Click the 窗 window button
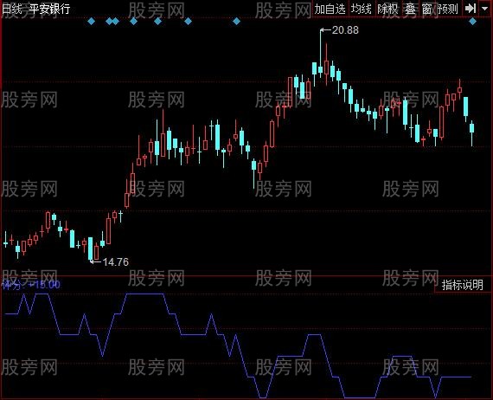Image resolution: width=493 pixels, height=400 pixels. (427, 9)
